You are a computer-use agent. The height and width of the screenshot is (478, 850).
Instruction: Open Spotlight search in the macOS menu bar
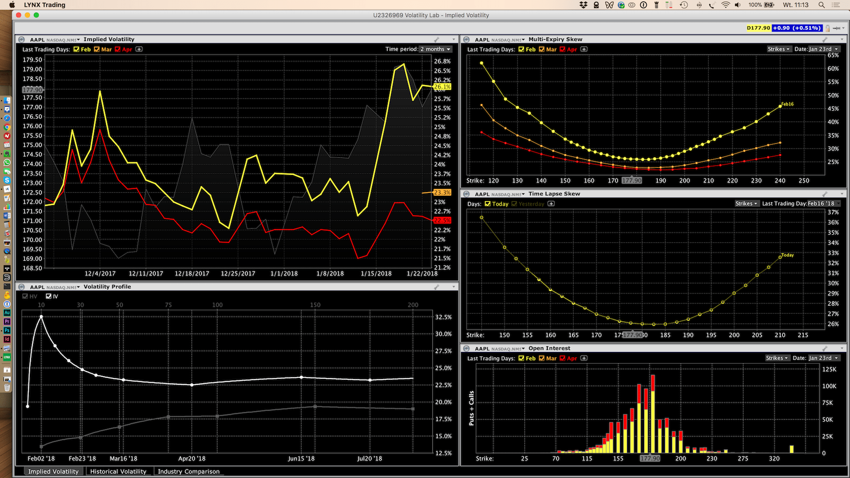(x=822, y=5)
